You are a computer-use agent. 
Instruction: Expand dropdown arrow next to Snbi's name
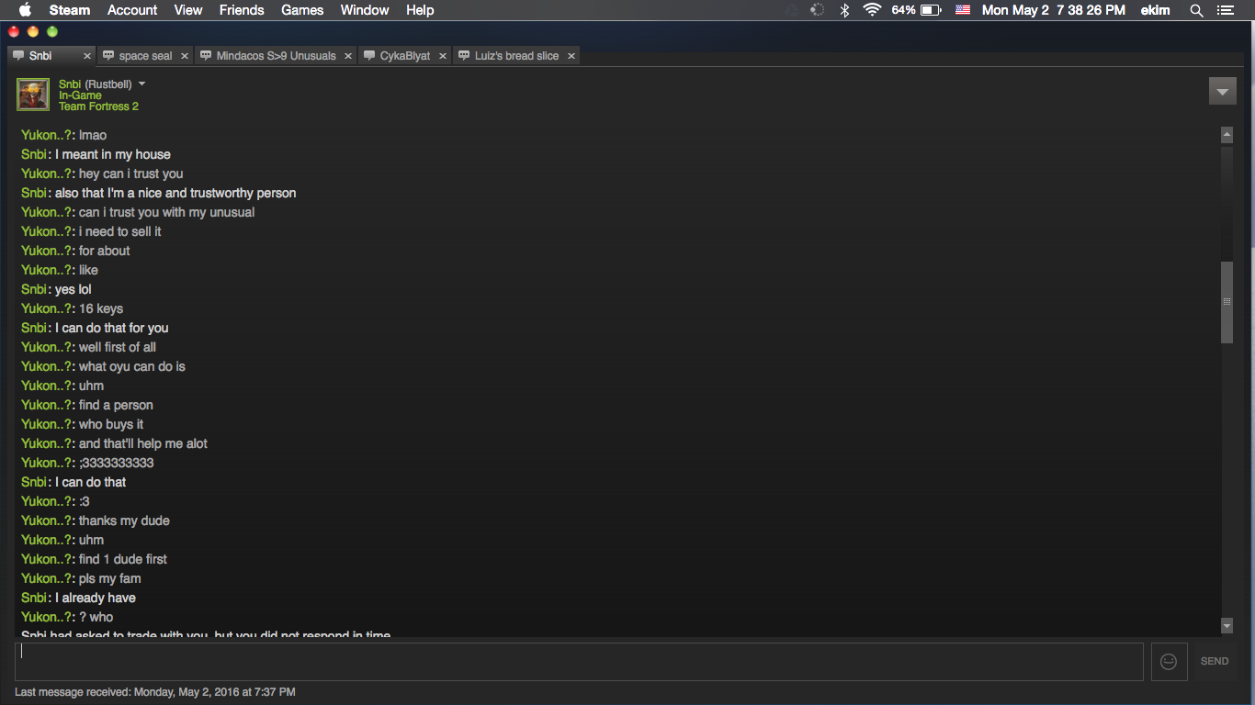[142, 84]
